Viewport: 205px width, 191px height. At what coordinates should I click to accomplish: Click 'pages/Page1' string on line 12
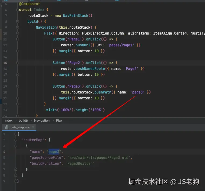(121, 45)
